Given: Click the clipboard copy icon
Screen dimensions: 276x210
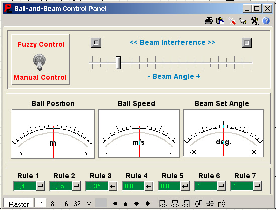Looking at the screenshot, I should [220, 21].
